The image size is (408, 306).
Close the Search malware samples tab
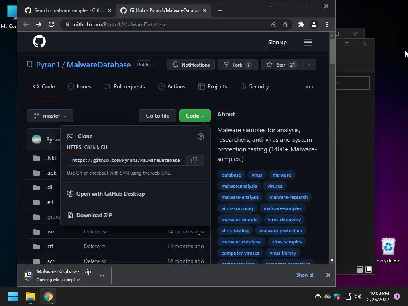point(110,10)
